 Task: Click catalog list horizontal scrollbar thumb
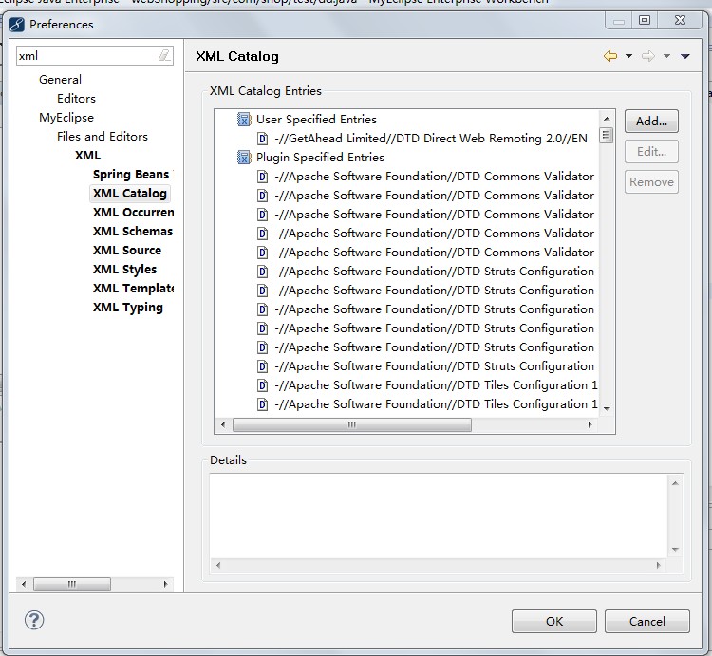pos(352,425)
